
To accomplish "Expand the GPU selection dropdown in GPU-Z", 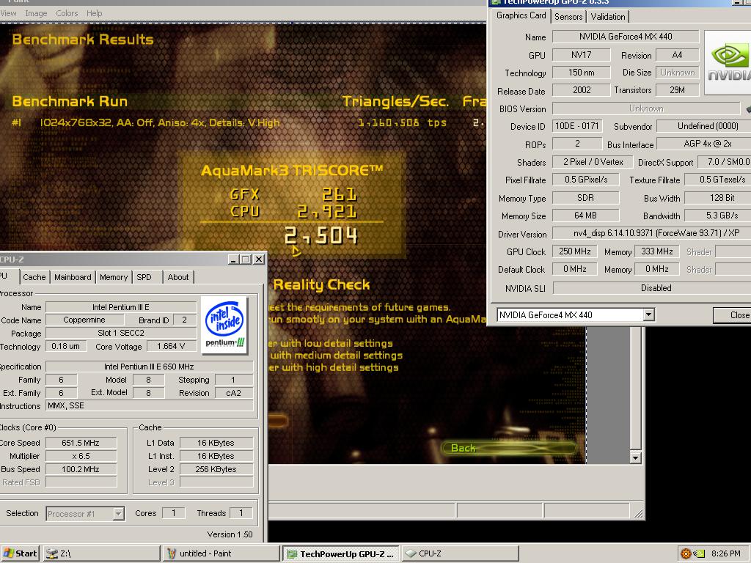I will point(648,315).
